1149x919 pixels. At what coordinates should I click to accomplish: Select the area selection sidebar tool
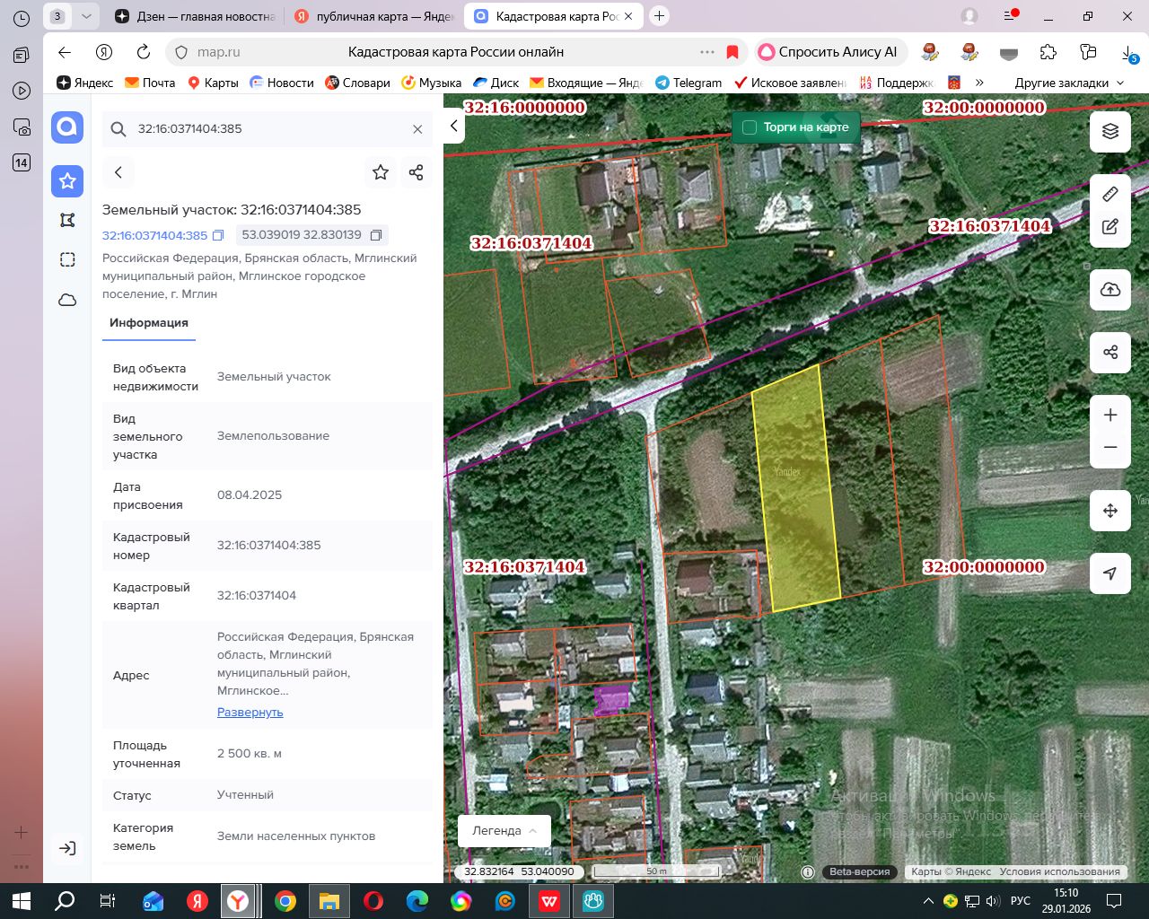pyautogui.click(x=67, y=260)
